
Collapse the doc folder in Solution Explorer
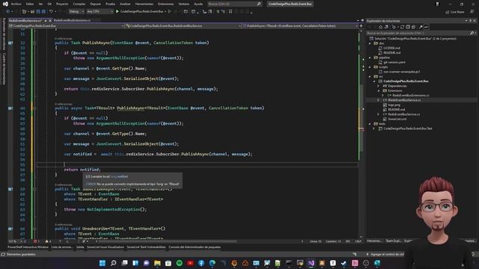click(x=370, y=43)
